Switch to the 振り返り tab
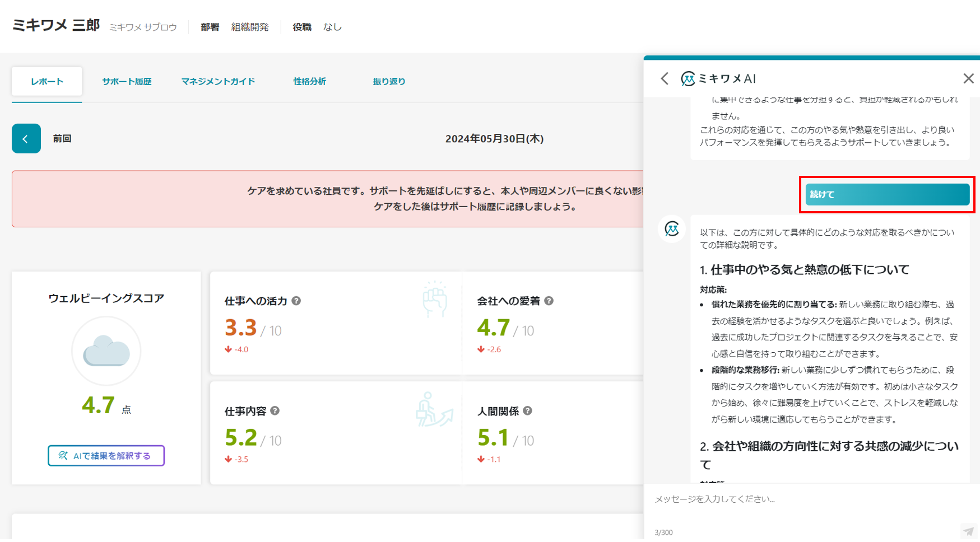The width and height of the screenshot is (980, 542). pos(389,82)
